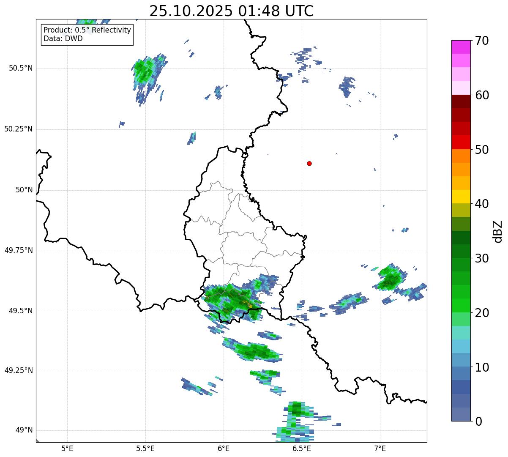The height and width of the screenshot is (457, 508).
Task: Click the Product: 0.5° Reflectivity label
Action: (x=87, y=30)
